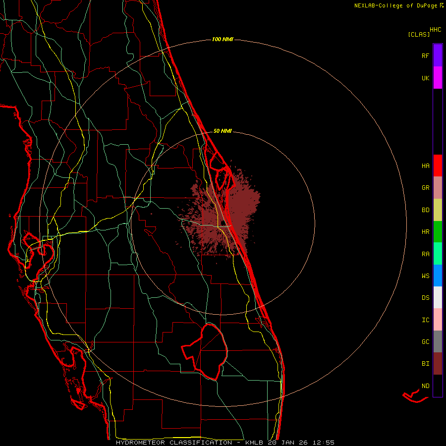This screenshot has height=446, width=446.
Task: Click the "HA" legend label
Action: (x=425, y=166)
